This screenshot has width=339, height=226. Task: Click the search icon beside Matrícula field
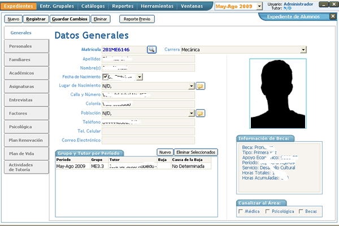point(151,50)
